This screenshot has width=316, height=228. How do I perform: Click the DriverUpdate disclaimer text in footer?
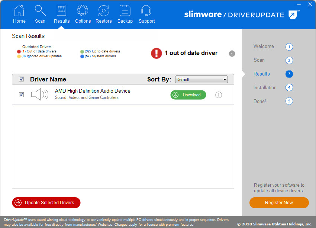pyautogui.click(x=116, y=222)
